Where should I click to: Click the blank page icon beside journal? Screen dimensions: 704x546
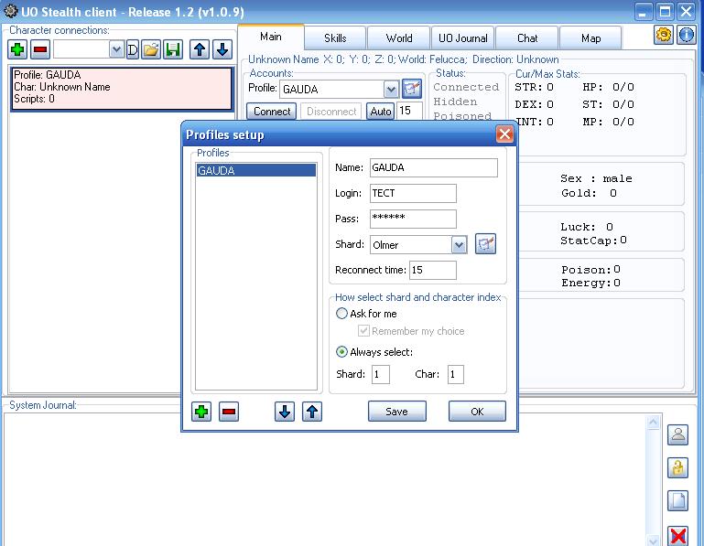click(x=677, y=500)
